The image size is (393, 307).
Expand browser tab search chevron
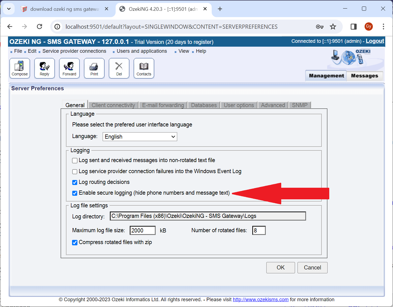coord(9,9)
